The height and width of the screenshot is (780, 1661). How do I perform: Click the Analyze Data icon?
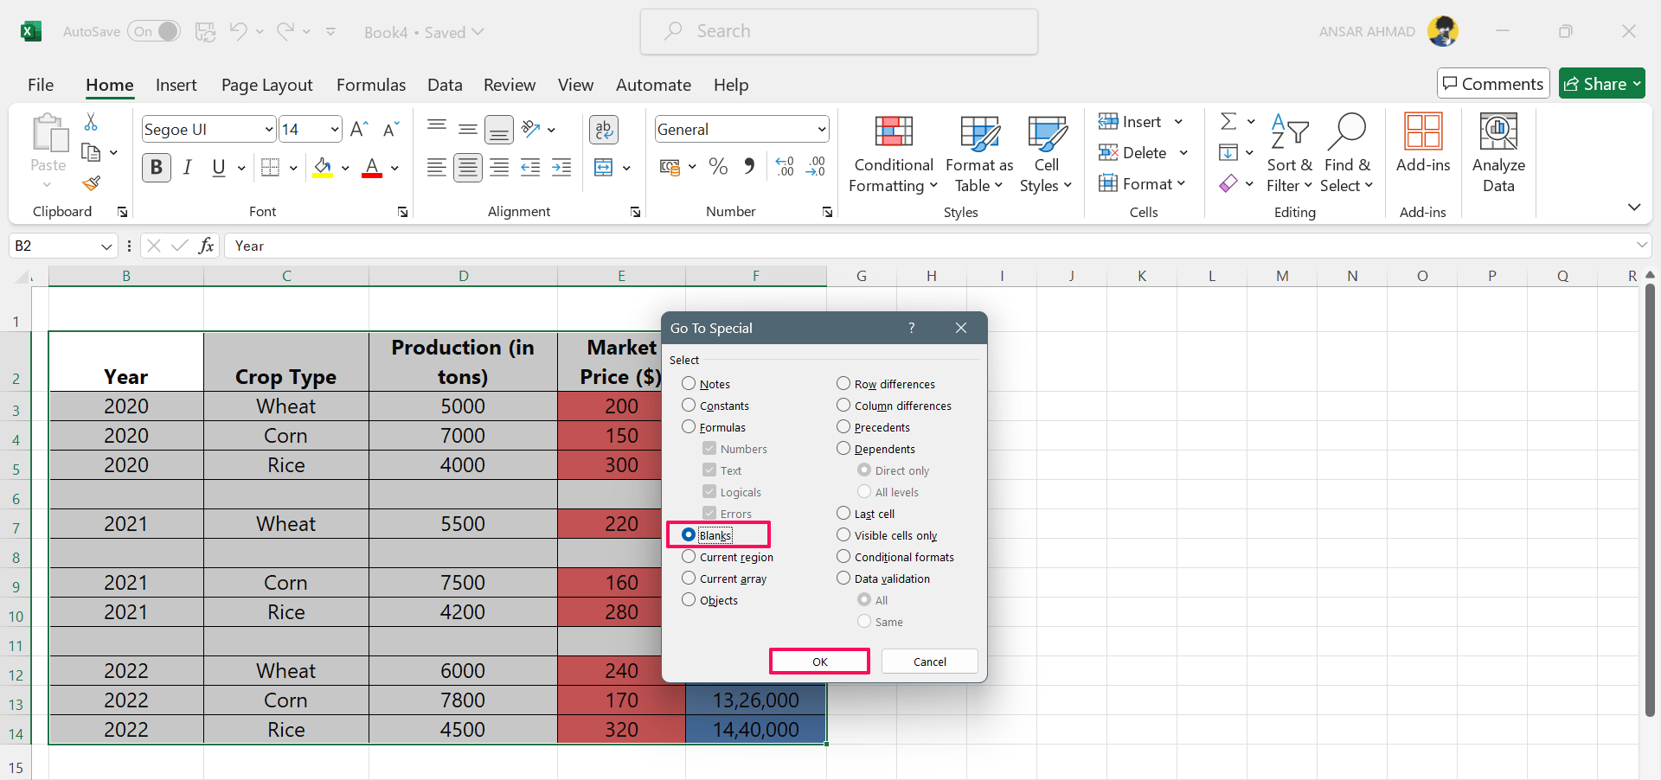tap(1497, 154)
